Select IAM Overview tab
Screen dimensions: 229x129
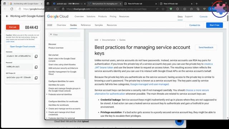coord(61,25)
